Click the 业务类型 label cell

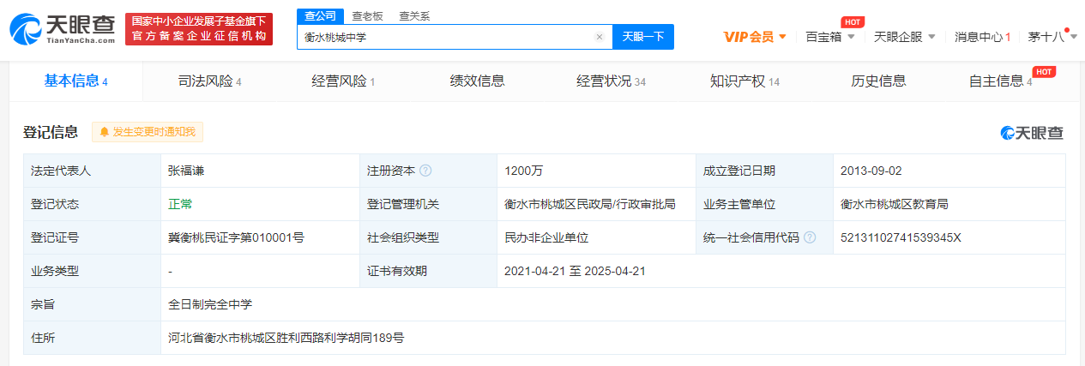point(92,271)
